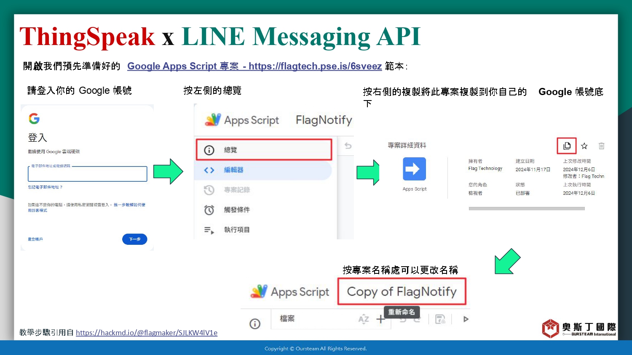Click the trash delete project icon
The width and height of the screenshot is (632, 355).
pyautogui.click(x=601, y=146)
